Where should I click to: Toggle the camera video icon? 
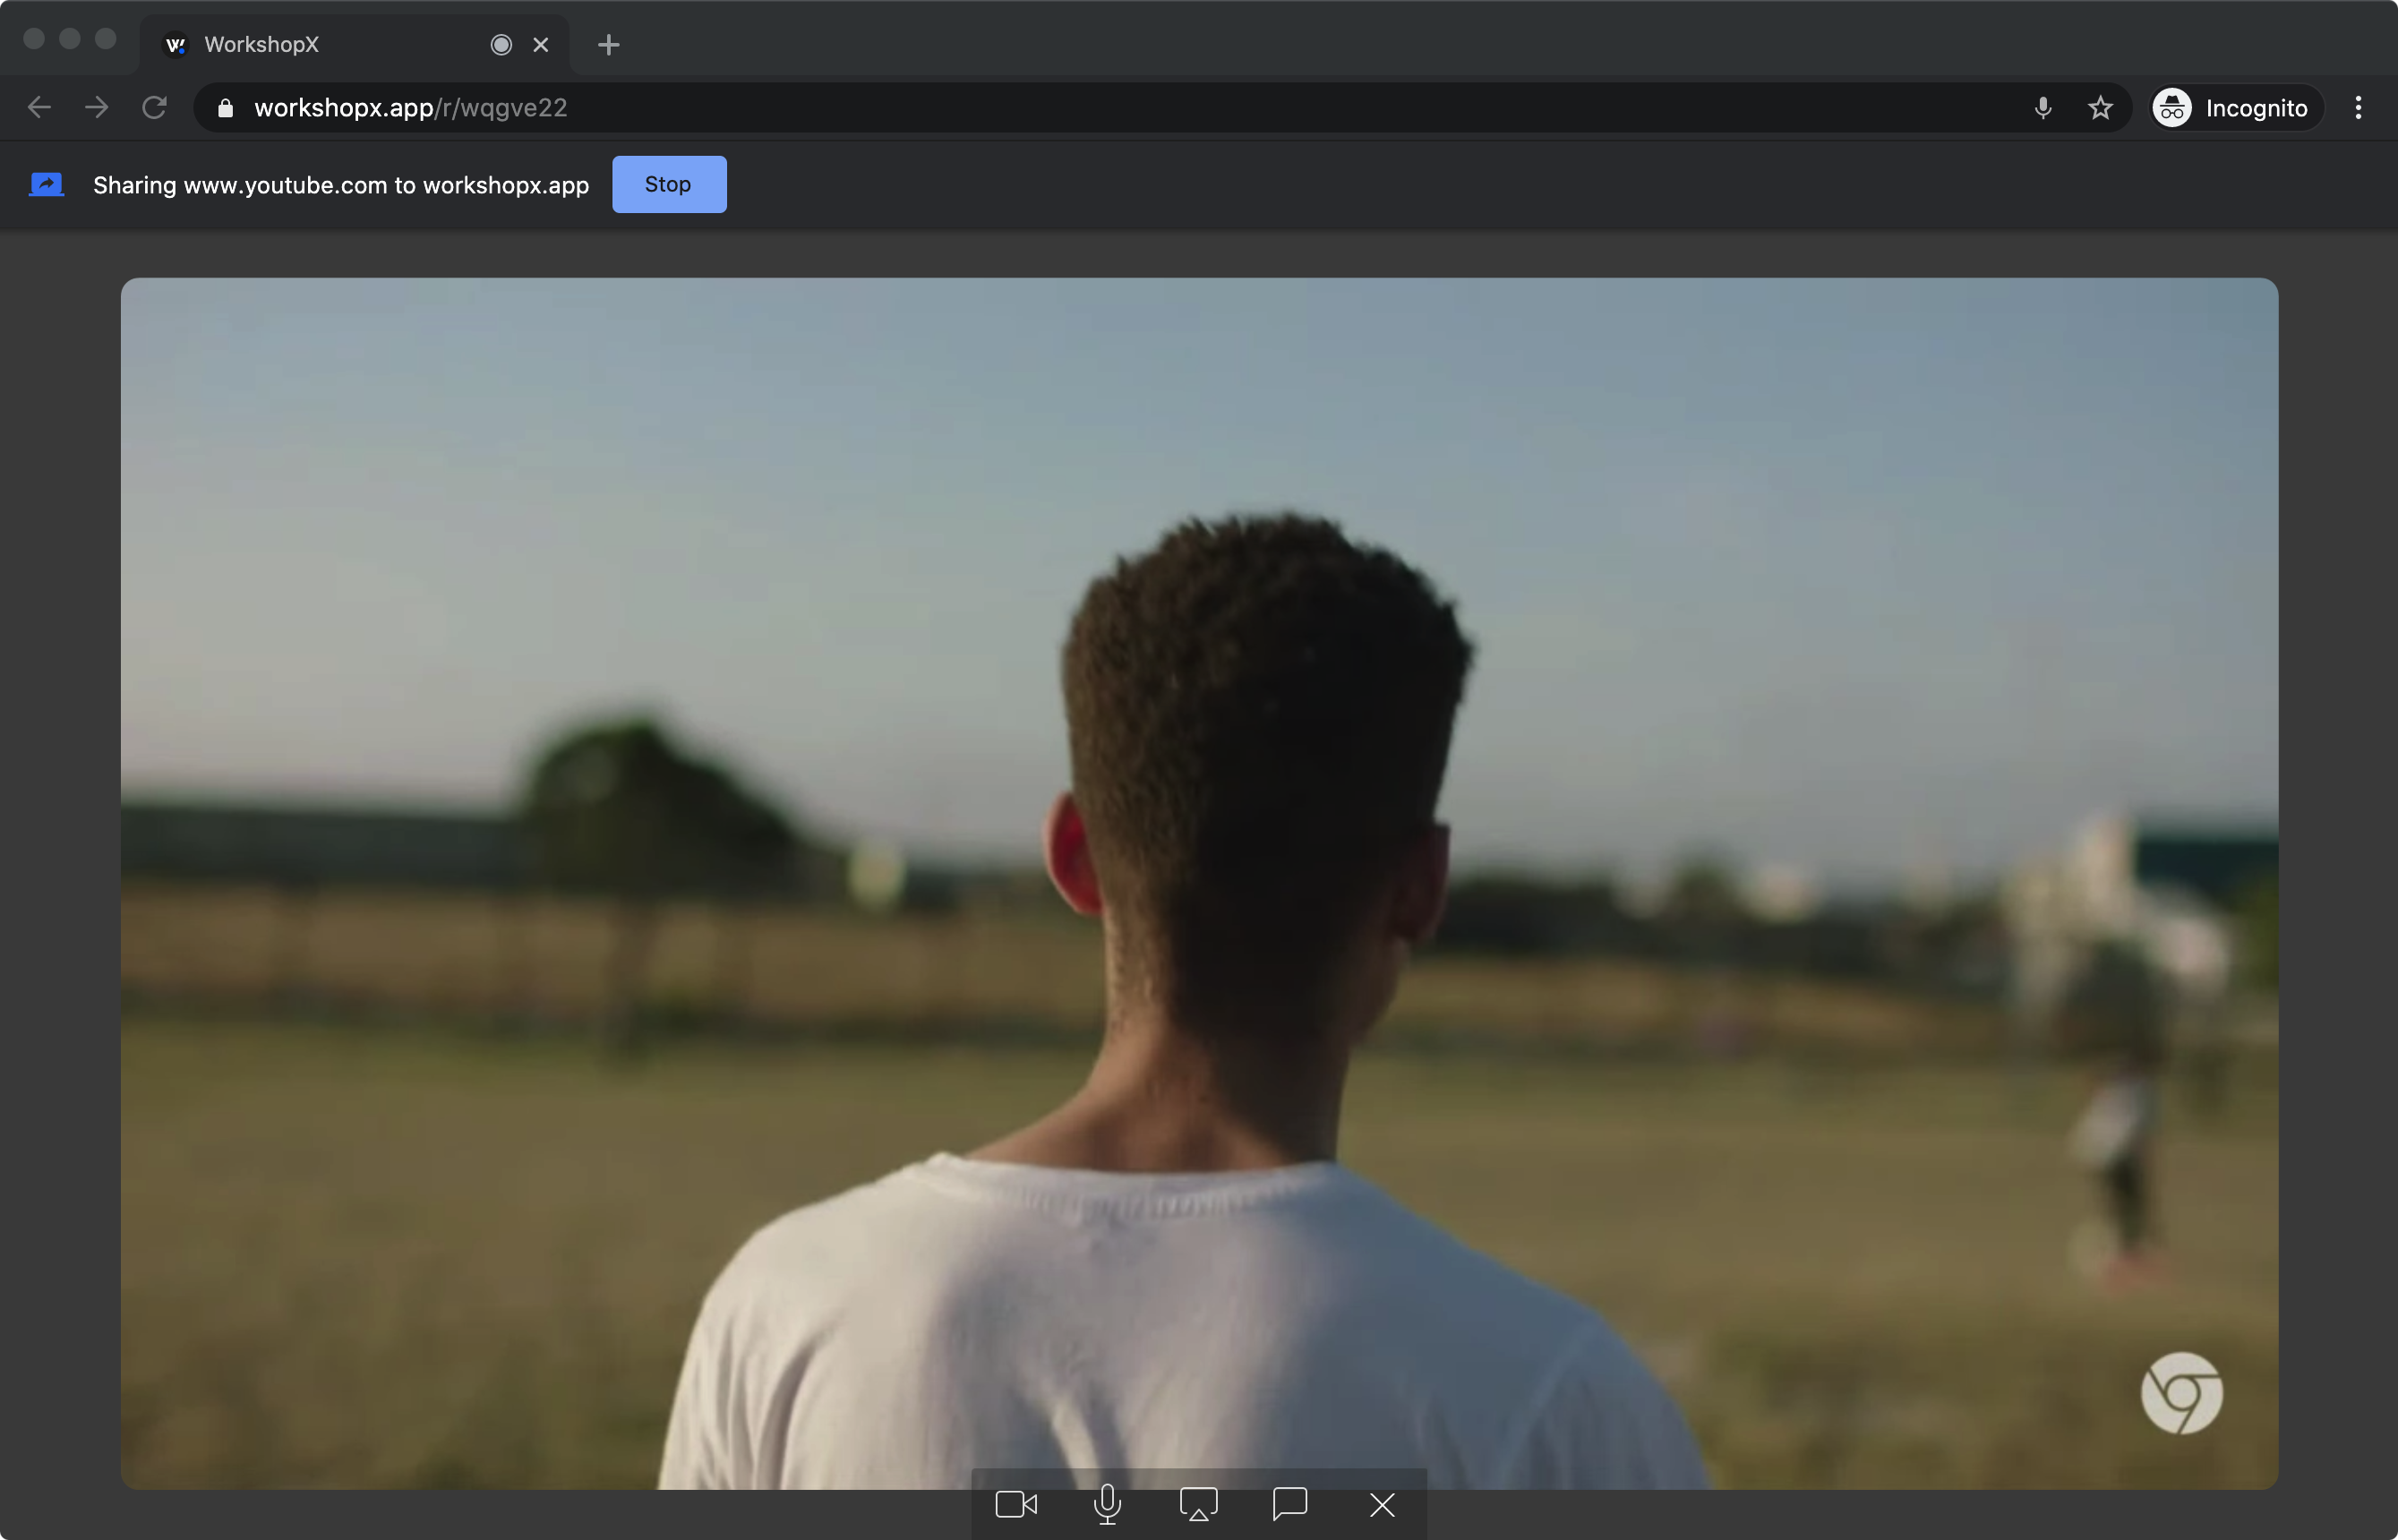point(1016,1504)
